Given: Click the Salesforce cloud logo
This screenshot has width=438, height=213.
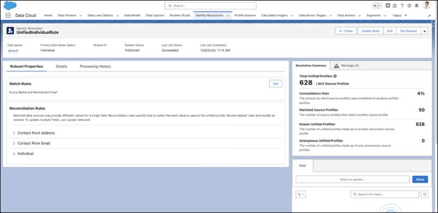Looking at the screenshot, I should coord(10,5).
